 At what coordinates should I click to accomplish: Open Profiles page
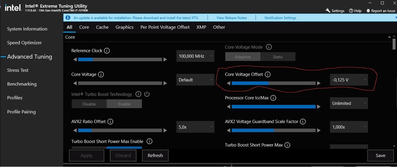pos(15,98)
